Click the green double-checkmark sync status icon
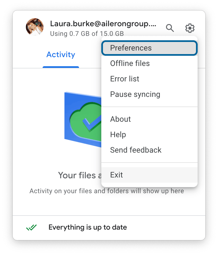This screenshot has width=218, height=255. coord(31,227)
